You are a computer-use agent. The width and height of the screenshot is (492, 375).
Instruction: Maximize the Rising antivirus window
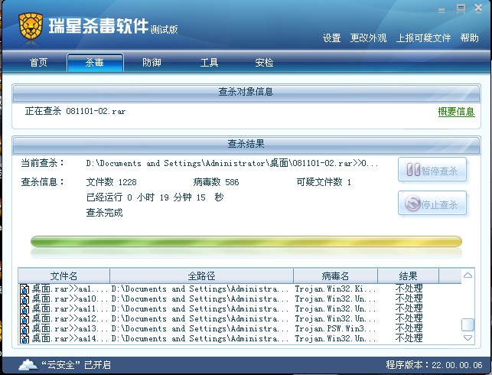461,8
